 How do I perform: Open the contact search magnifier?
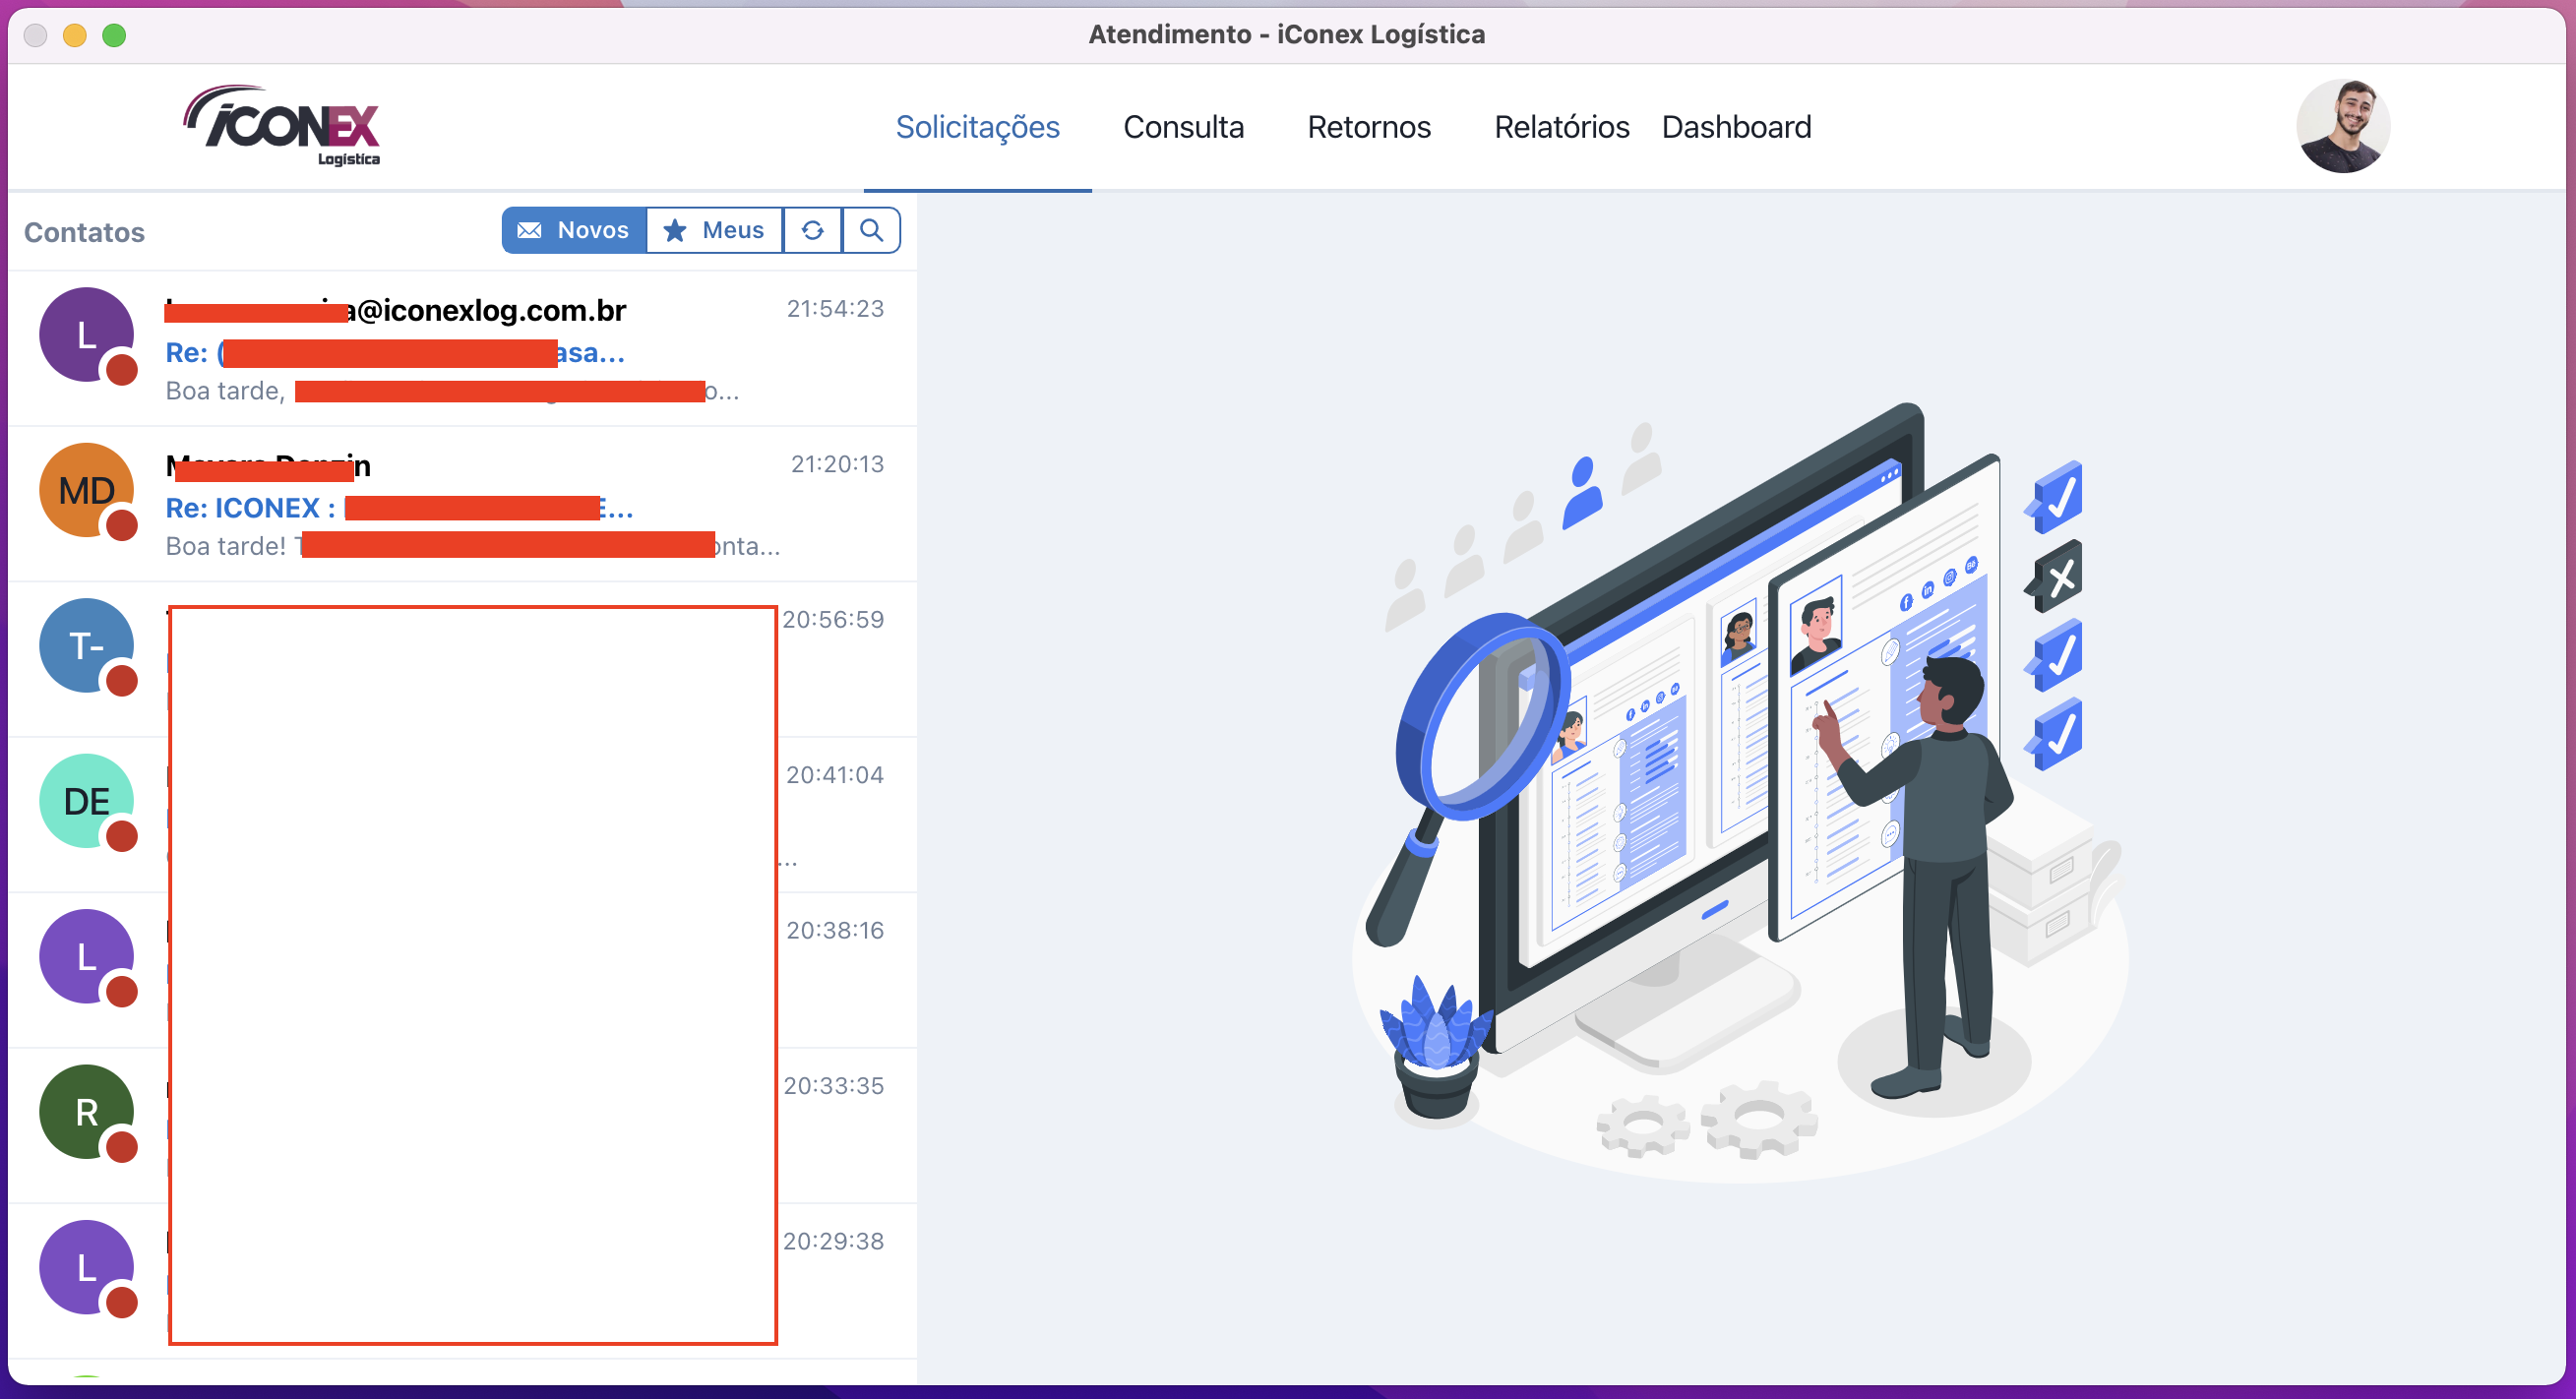coord(871,230)
